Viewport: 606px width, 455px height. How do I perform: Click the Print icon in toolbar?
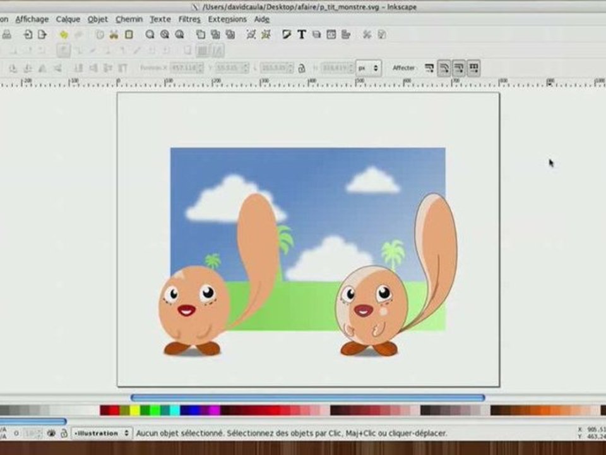(x=6, y=35)
